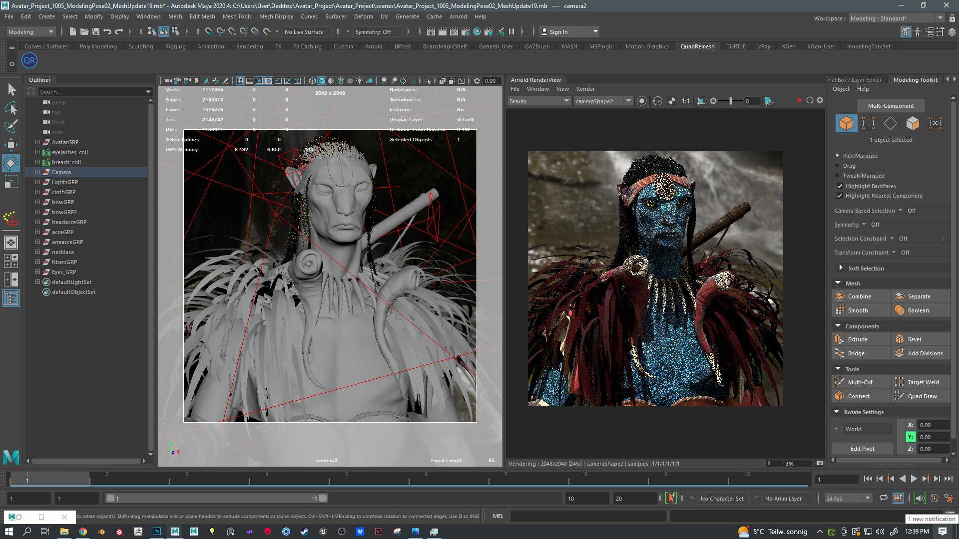Adjust the Arnold RenderView exposure slider

click(730, 101)
